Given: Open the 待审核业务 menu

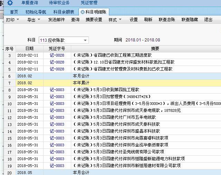Looking at the screenshot, I should (x=59, y=2).
